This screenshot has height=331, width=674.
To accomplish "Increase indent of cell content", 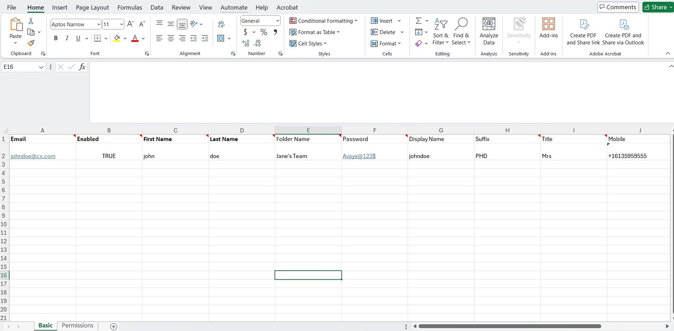I will click(205, 38).
